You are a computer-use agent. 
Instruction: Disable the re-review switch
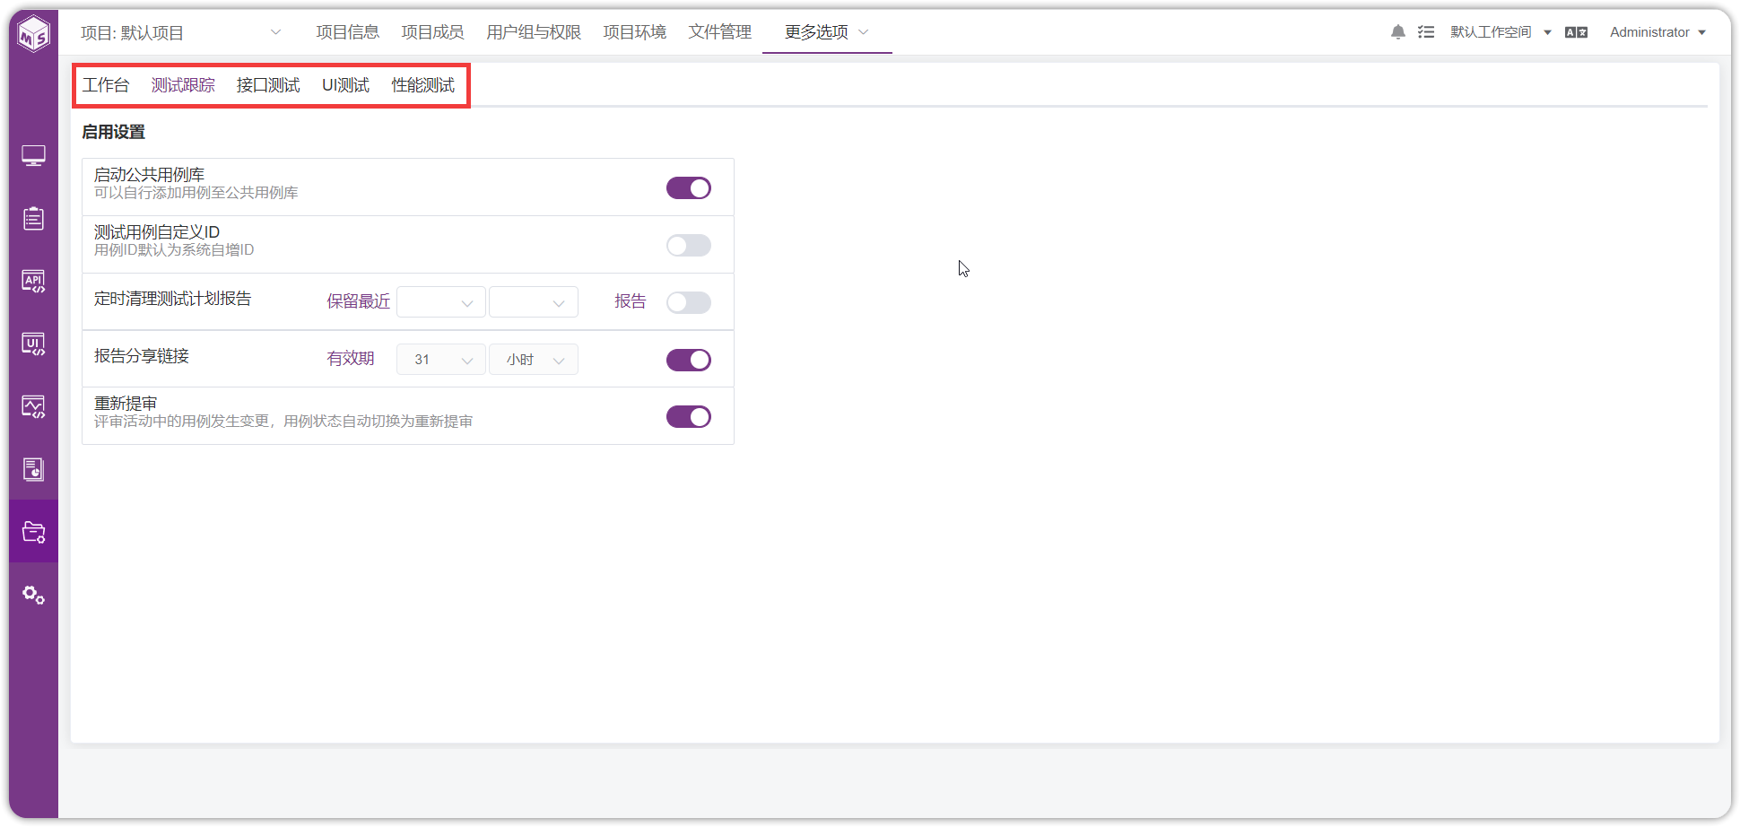(x=689, y=417)
